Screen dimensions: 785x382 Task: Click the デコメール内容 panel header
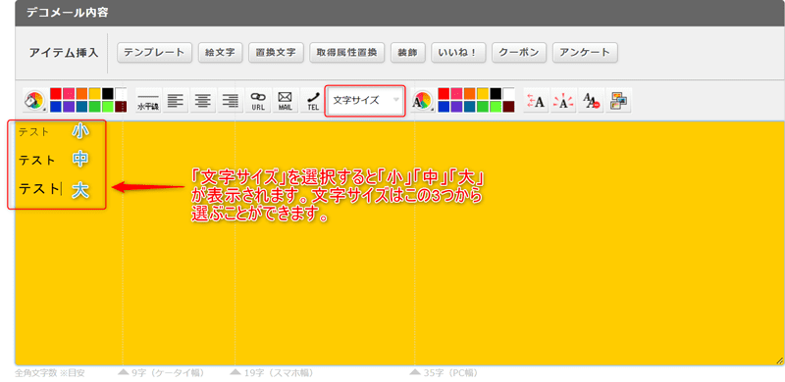[x=399, y=13]
